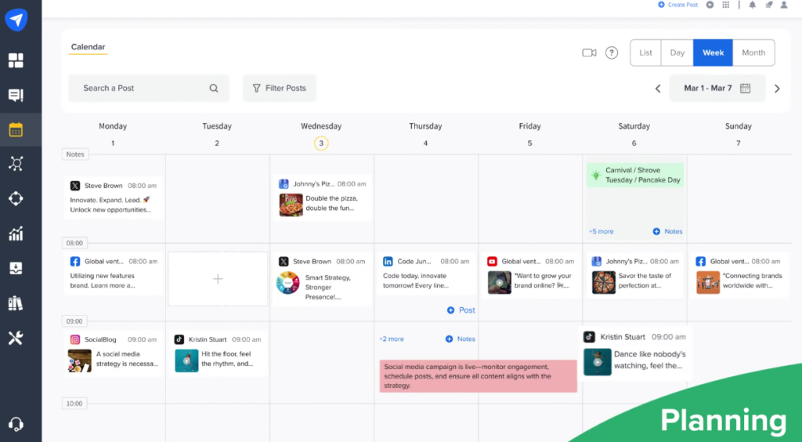
Task: Expand the +5 more link on Saturday
Action: pos(601,231)
